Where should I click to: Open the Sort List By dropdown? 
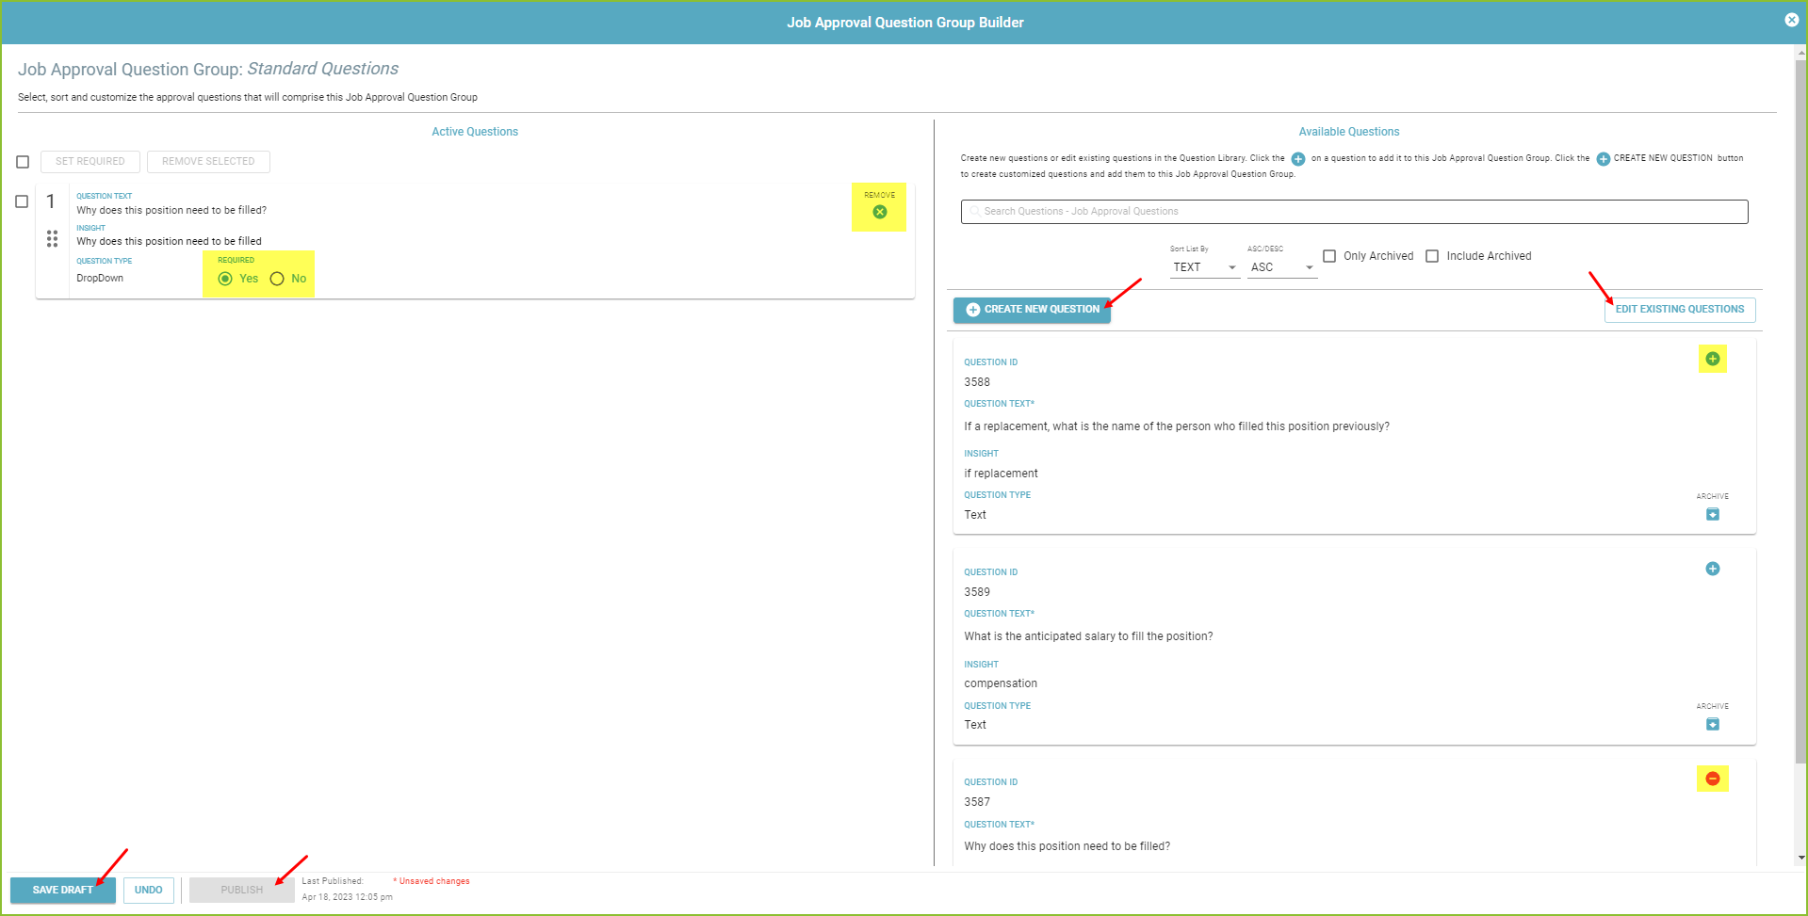[1204, 267]
